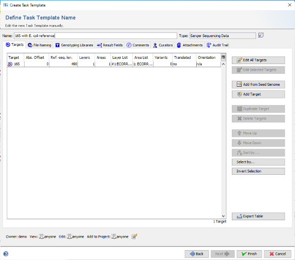Open the Select by... option

(258, 162)
